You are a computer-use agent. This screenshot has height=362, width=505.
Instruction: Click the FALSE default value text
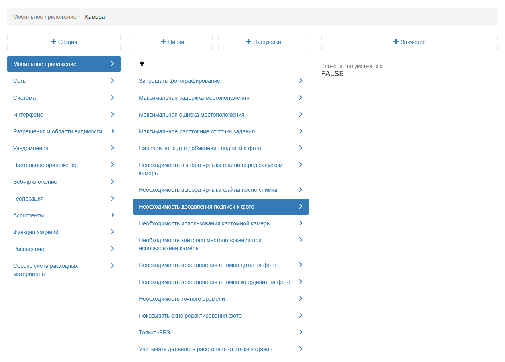tap(333, 74)
